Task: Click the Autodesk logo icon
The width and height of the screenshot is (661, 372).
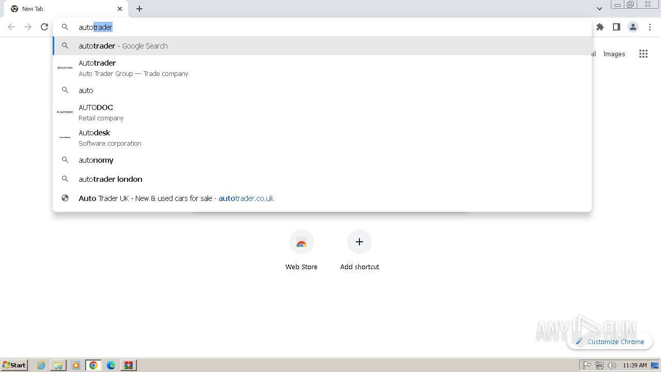Action: click(65, 137)
